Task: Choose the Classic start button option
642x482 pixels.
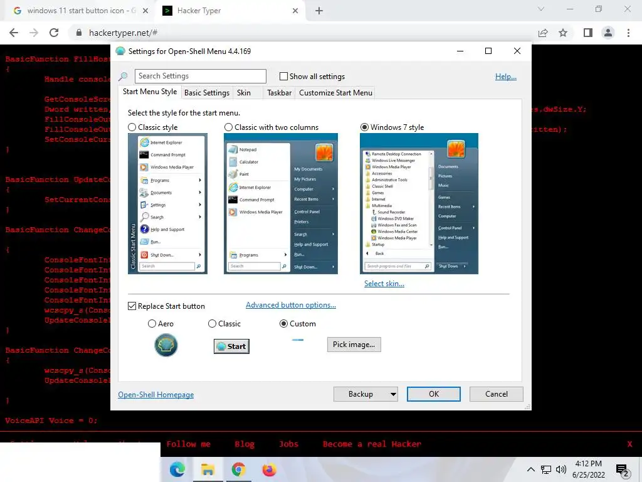Action: pos(212,324)
